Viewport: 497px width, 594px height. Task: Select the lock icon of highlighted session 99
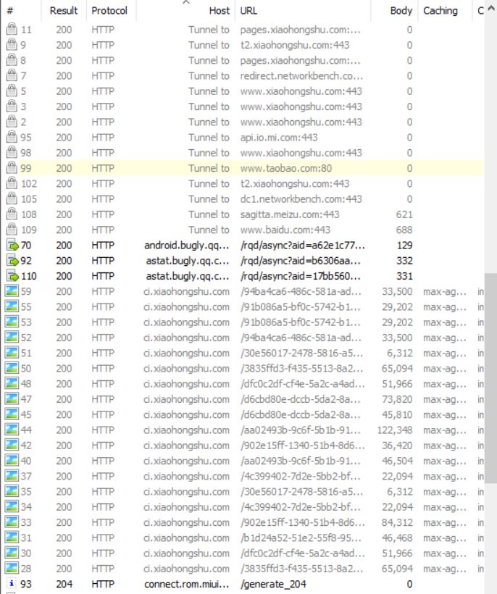(x=12, y=168)
